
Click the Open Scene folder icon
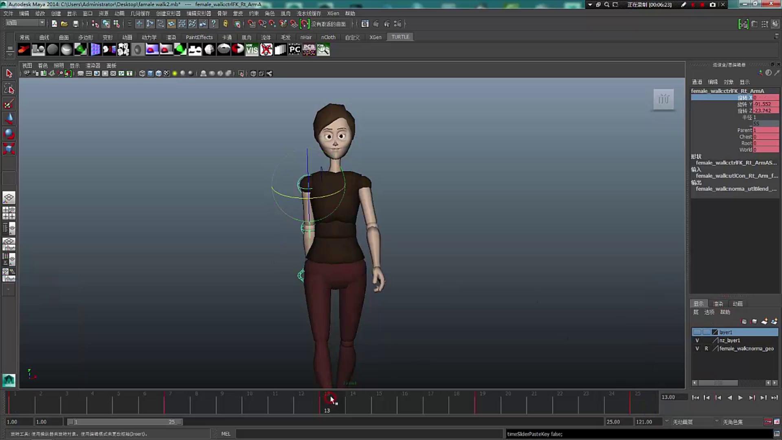click(x=64, y=24)
